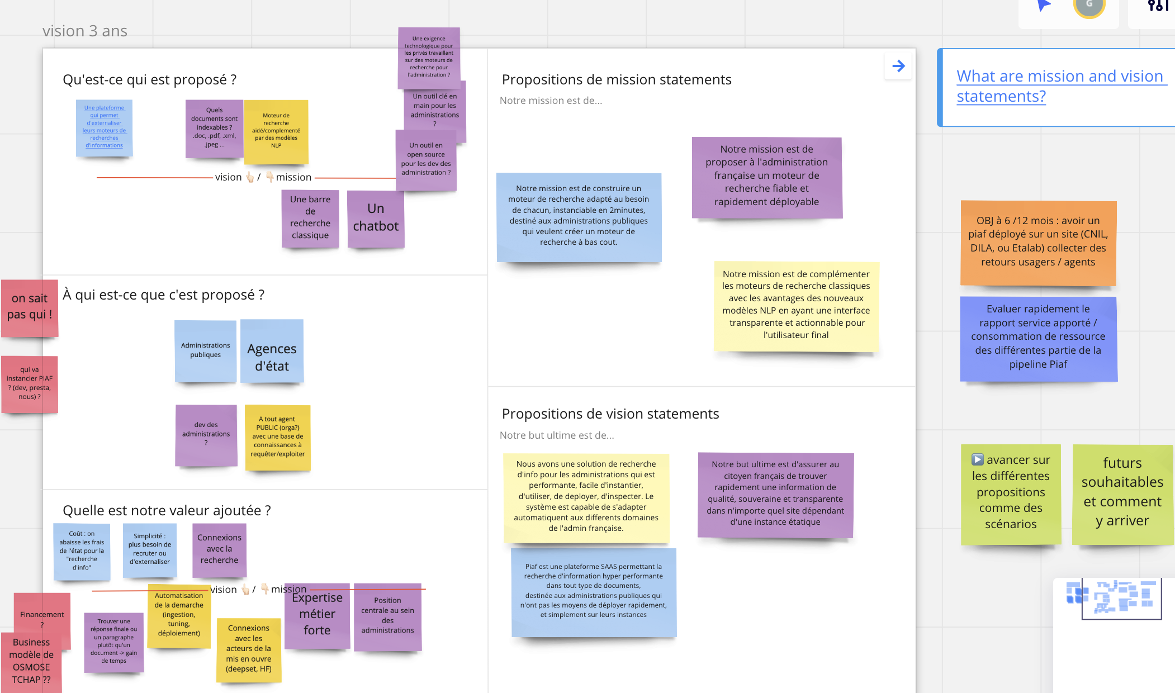1175x693 pixels.
Task: Select the green 'avancer sur les différentes propositions' note
Action: click(1011, 494)
